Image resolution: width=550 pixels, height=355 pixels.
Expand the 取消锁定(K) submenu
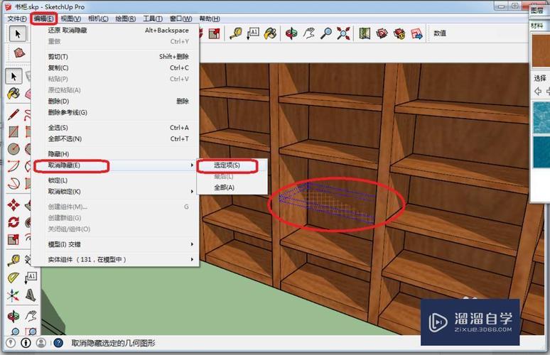(116, 192)
